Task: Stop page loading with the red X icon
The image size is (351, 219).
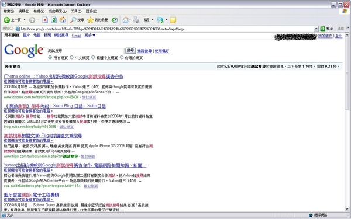Action: coord(45,20)
